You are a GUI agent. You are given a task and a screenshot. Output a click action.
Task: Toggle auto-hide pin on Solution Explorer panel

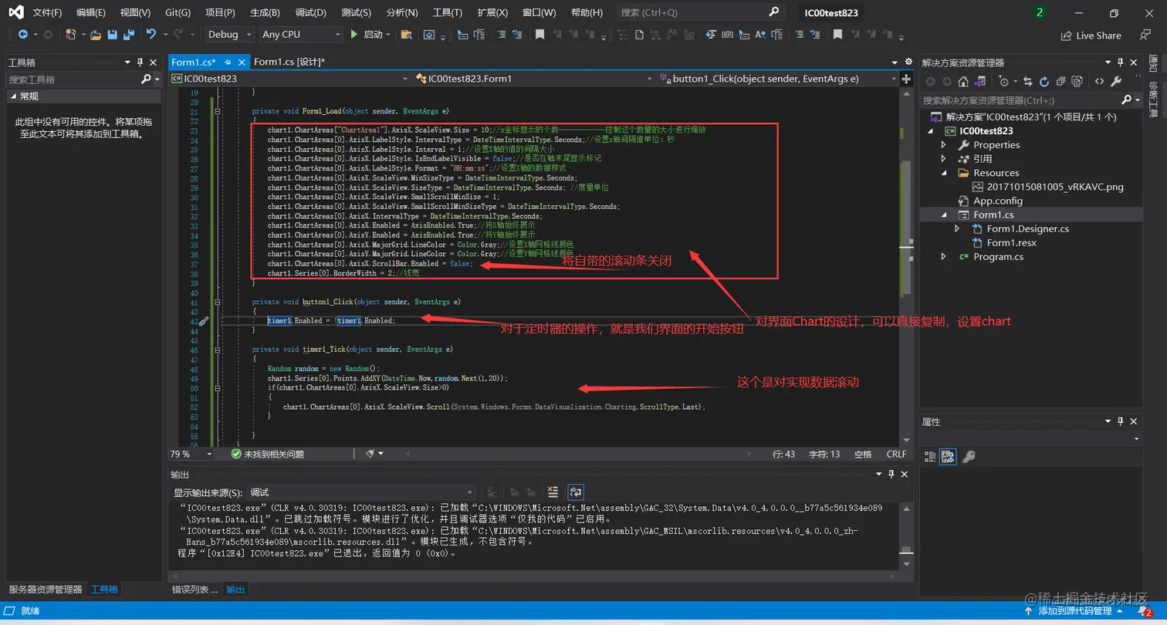[1121, 62]
